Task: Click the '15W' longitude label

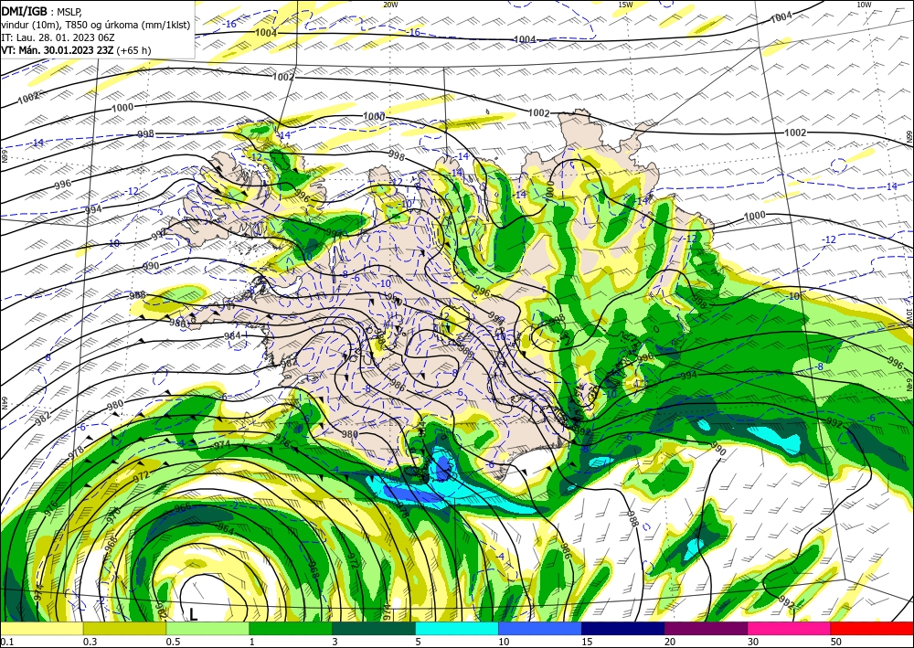Action: (x=625, y=5)
